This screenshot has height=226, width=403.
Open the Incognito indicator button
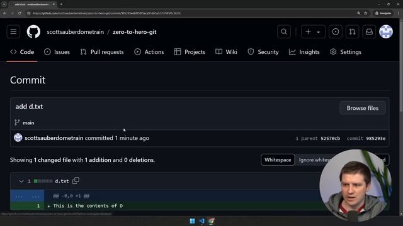(x=383, y=13)
